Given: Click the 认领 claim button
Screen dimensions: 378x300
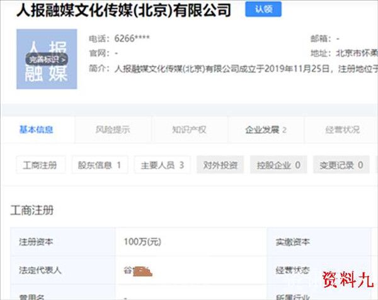Looking at the screenshot, I should (263, 9).
